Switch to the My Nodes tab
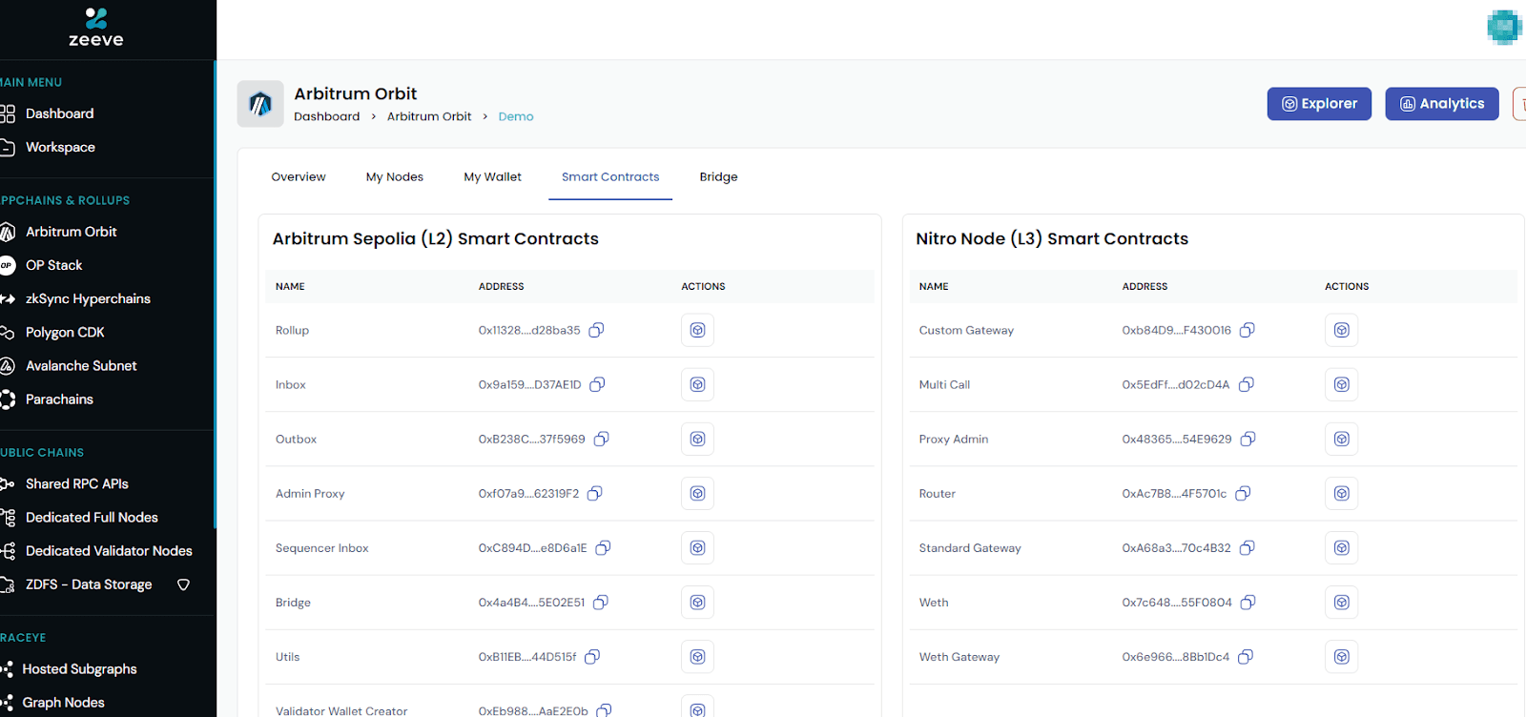Viewport: 1526px width, 717px height. click(395, 176)
